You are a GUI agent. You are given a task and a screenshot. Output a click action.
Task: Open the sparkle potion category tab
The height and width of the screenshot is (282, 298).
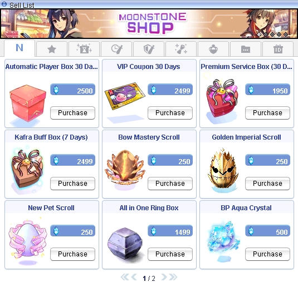pyautogui.click(x=181, y=49)
